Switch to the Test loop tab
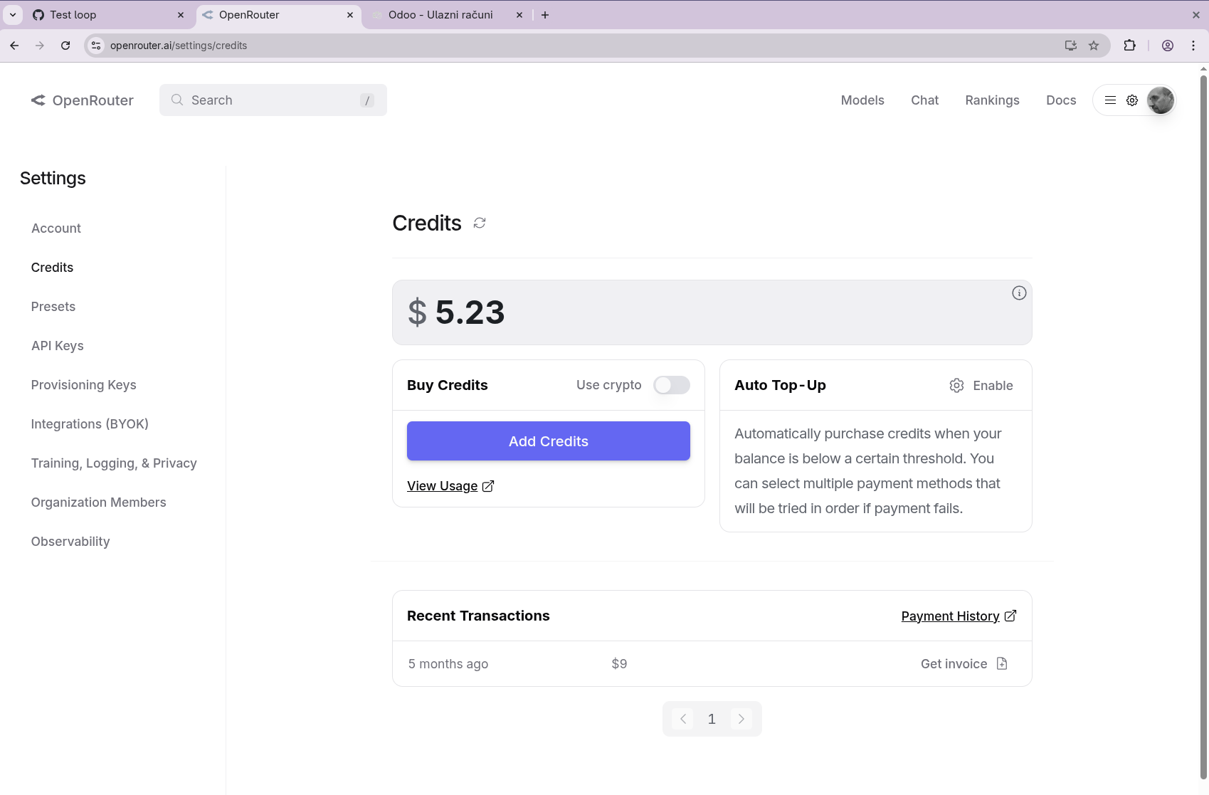1209x795 pixels. tap(107, 15)
